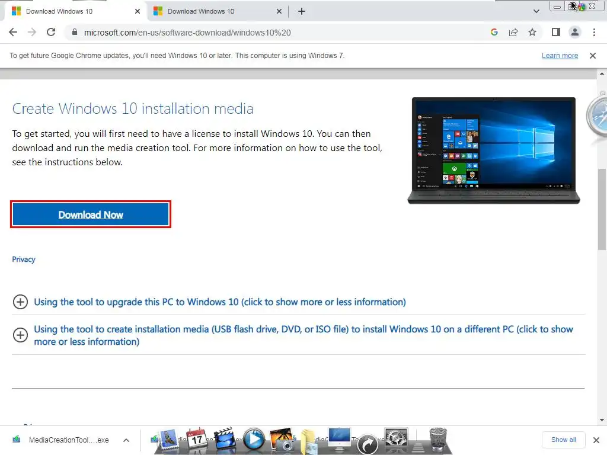The height and width of the screenshot is (455, 607).
Task: Open the Mail stamp dock icon
Action: point(169,440)
